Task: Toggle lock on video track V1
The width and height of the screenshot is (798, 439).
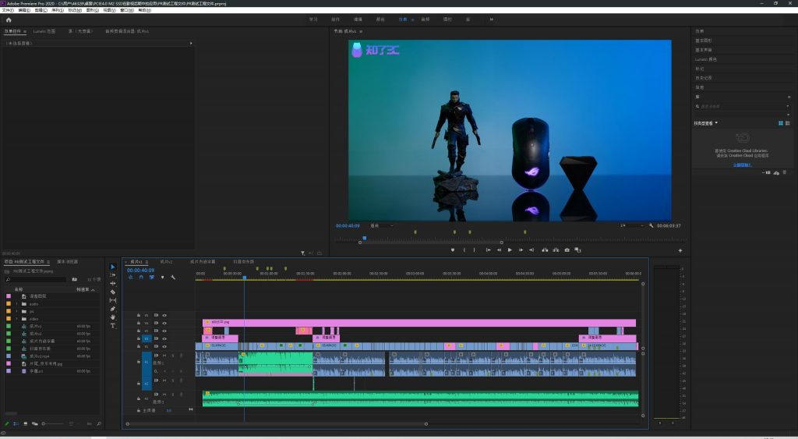Action: tap(139, 346)
